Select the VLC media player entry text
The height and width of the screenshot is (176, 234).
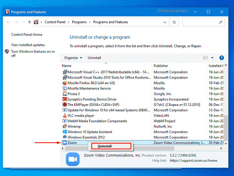(81, 116)
